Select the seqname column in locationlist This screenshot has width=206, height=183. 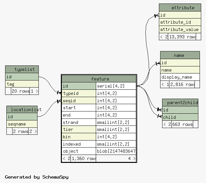click(22, 124)
